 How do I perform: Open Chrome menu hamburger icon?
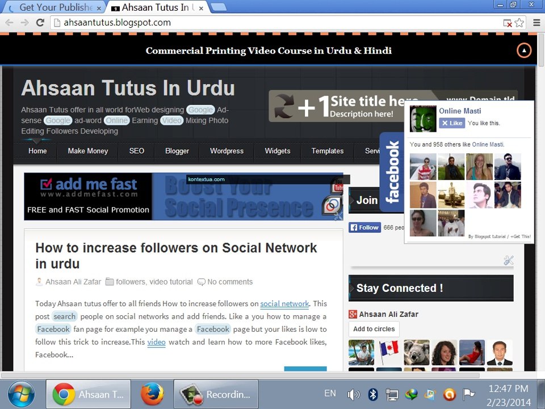(x=536, y=23)
